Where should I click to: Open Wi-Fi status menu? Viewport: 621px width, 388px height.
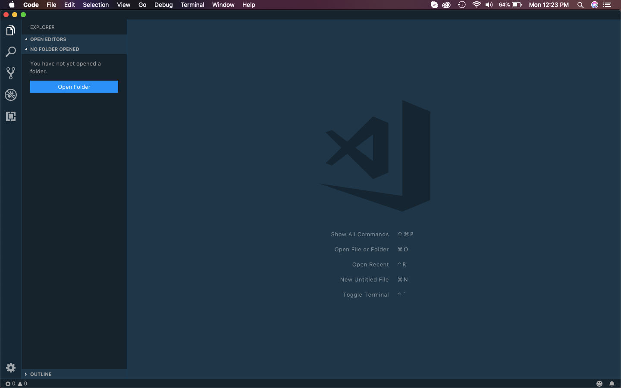tap(477, 5)
